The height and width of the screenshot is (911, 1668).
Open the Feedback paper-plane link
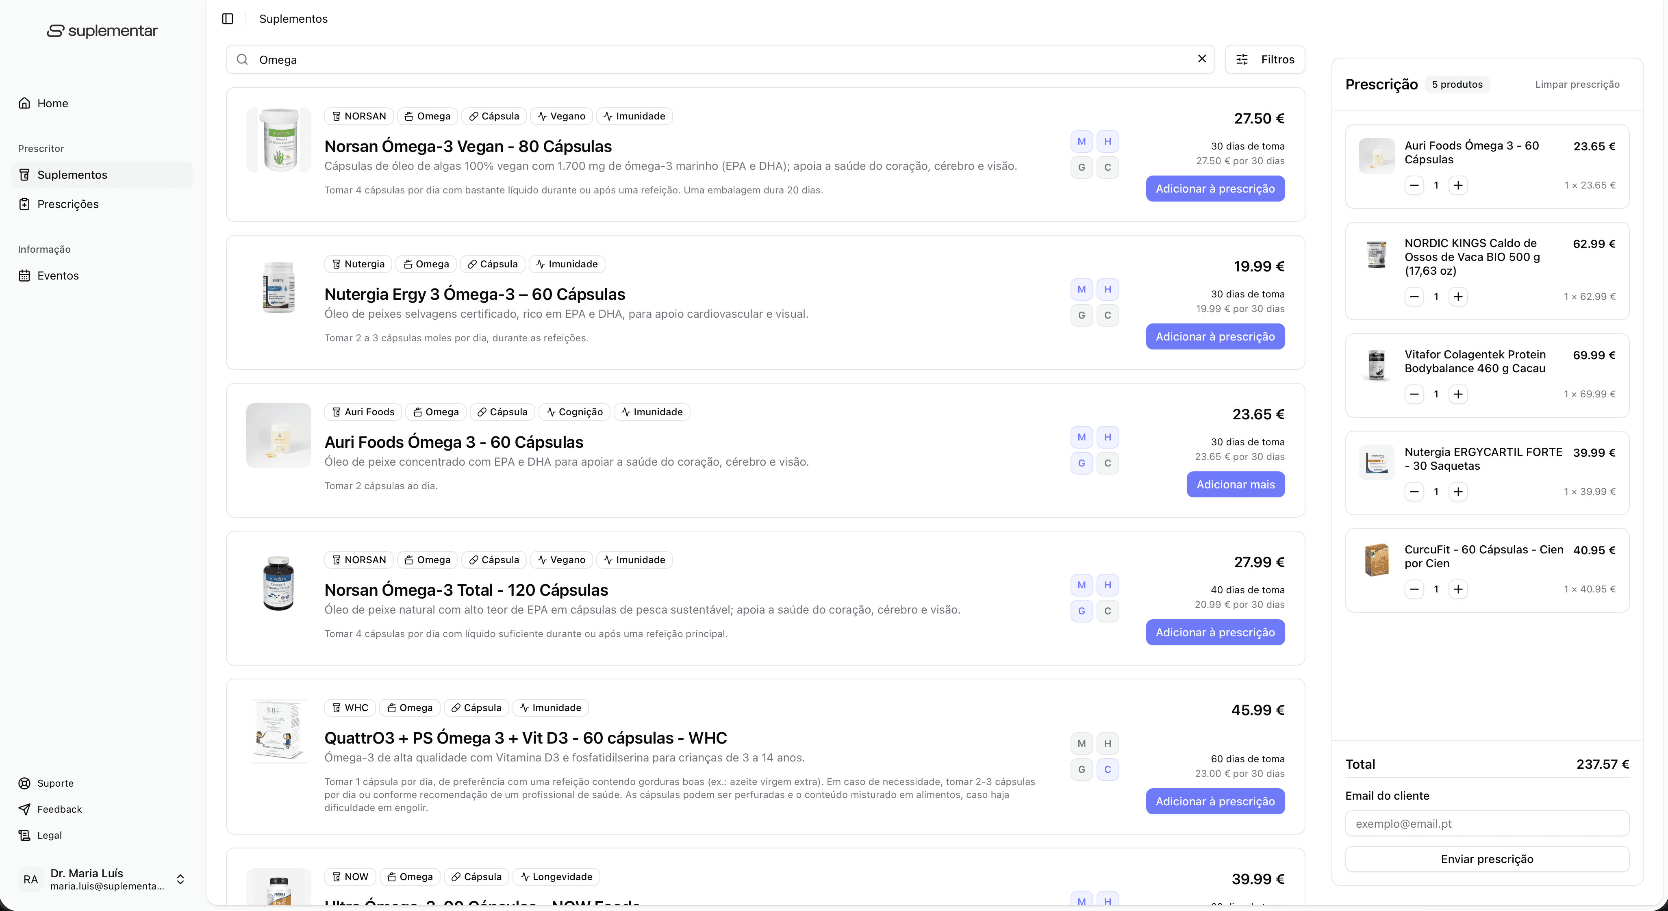point(59,809)
